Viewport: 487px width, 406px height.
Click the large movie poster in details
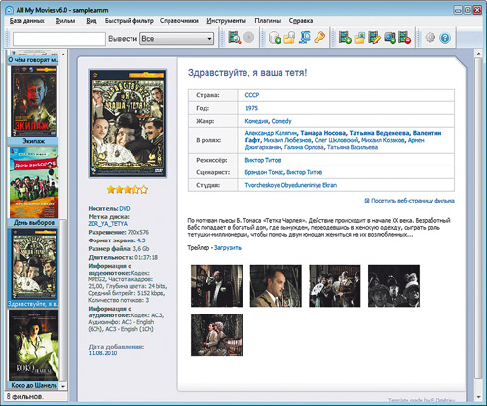pos(128,124)
